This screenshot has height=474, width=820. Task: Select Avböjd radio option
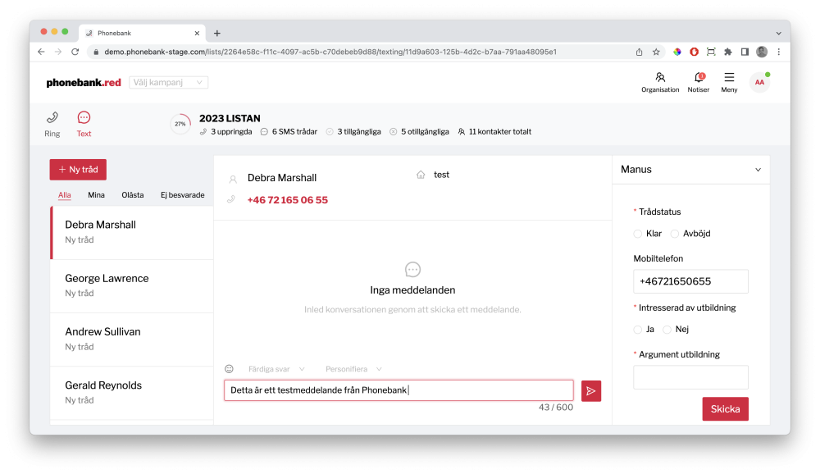pyautogui.click(x=675, y=234)
